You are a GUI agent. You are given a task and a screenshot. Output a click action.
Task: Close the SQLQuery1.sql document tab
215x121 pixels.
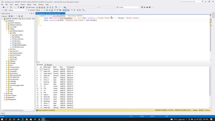tap(64, 13)
